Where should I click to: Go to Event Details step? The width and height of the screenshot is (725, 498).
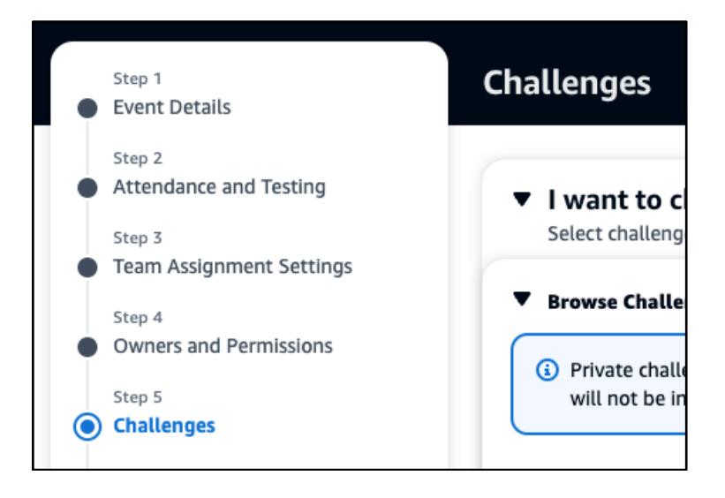(171, 108)
